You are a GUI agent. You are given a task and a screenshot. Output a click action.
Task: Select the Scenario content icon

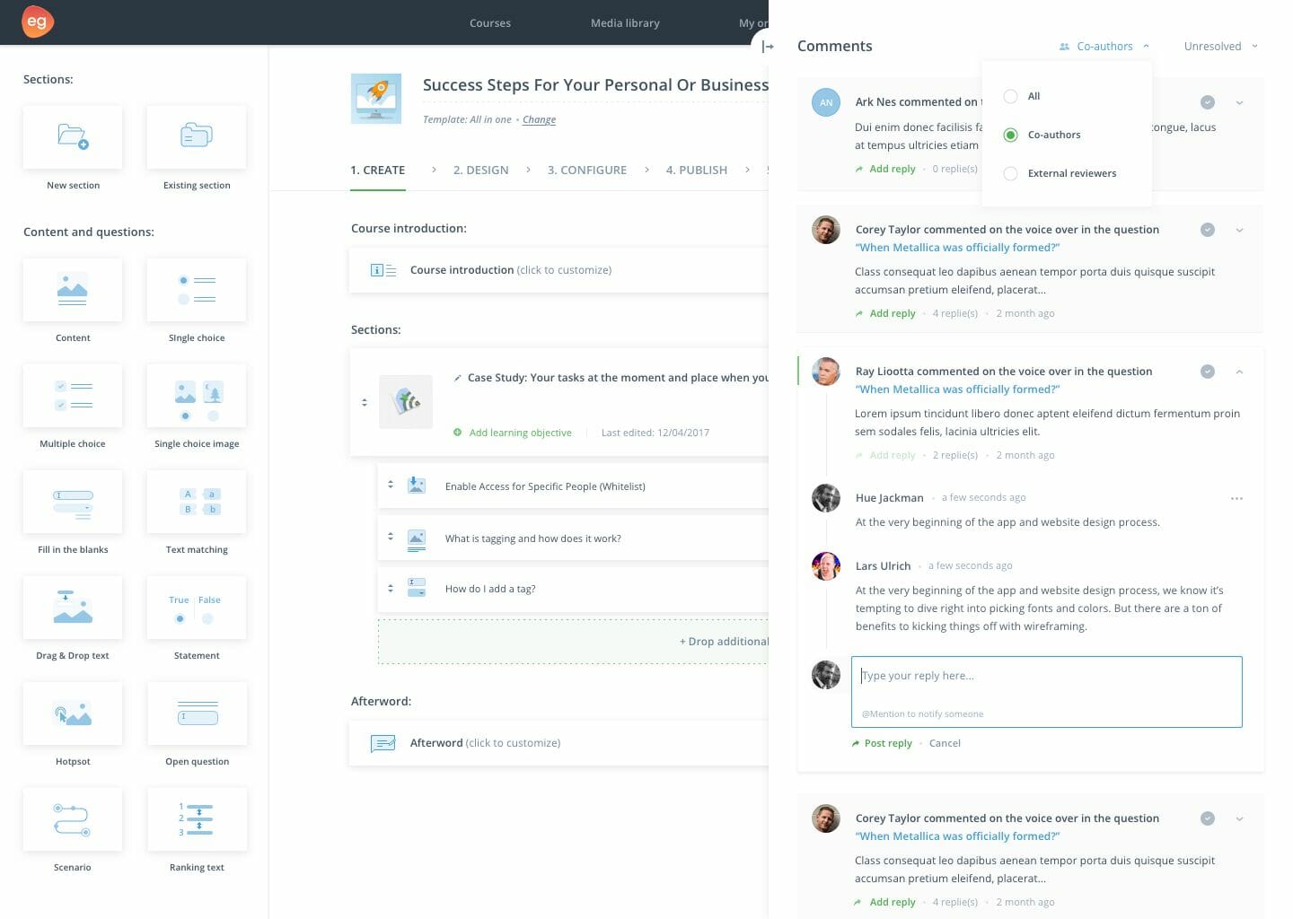pos(73,819)
